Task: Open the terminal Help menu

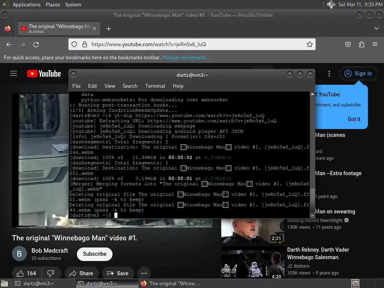Action: (178, 86)
